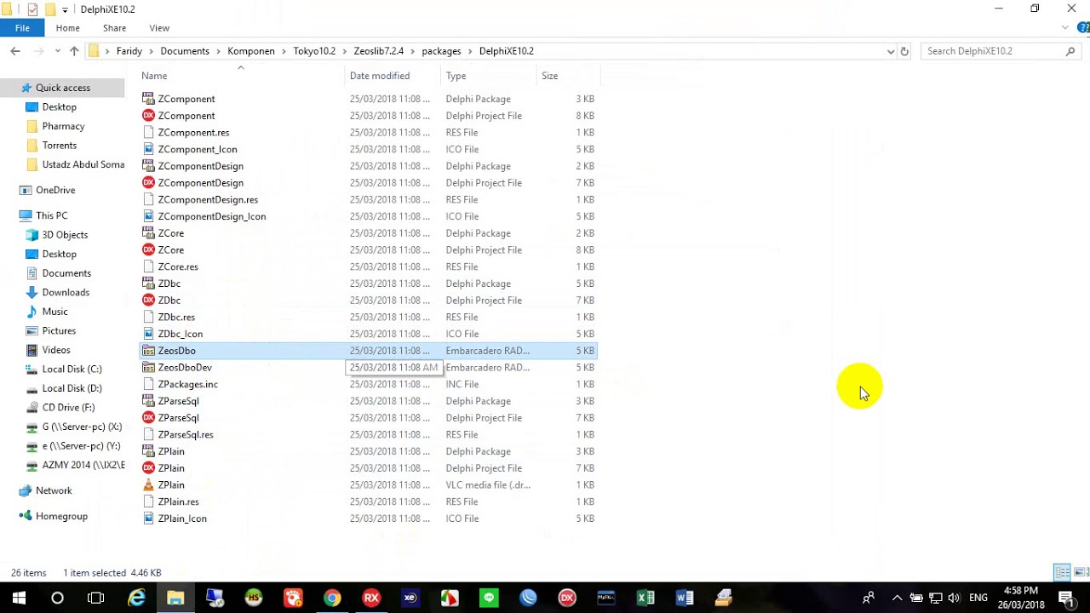The image size is (1090, 613).
Task: Open the recent locations dropdown arrow
Action: 58,52
